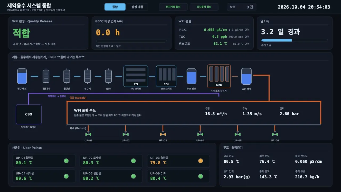Click the MED 다중효용 증류기 icon
The width and height of the screenshot is (341, 192).
tap(219, 76)
